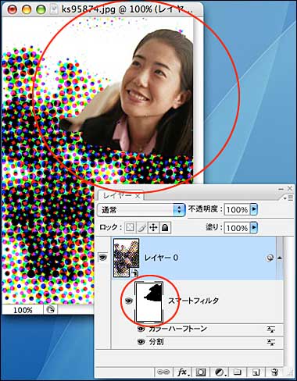Lock image pixels brush icon
Screen dimensions: 297x381
141,228
